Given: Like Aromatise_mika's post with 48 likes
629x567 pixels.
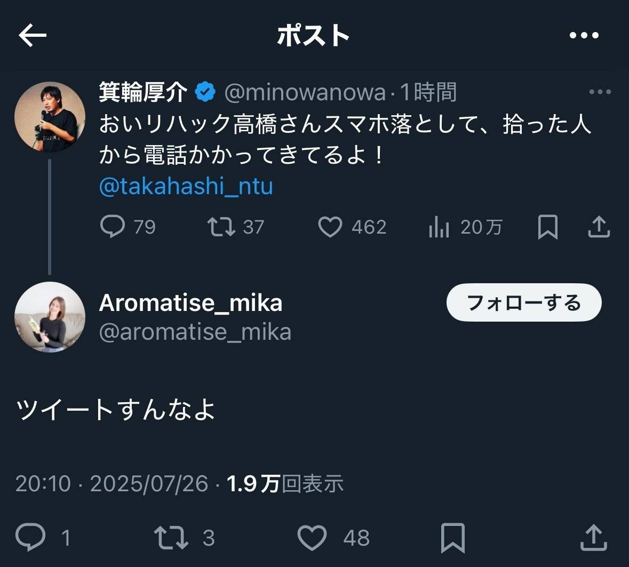Looking at the screenshot, I should pyautogui.click(x=312, y=538).
